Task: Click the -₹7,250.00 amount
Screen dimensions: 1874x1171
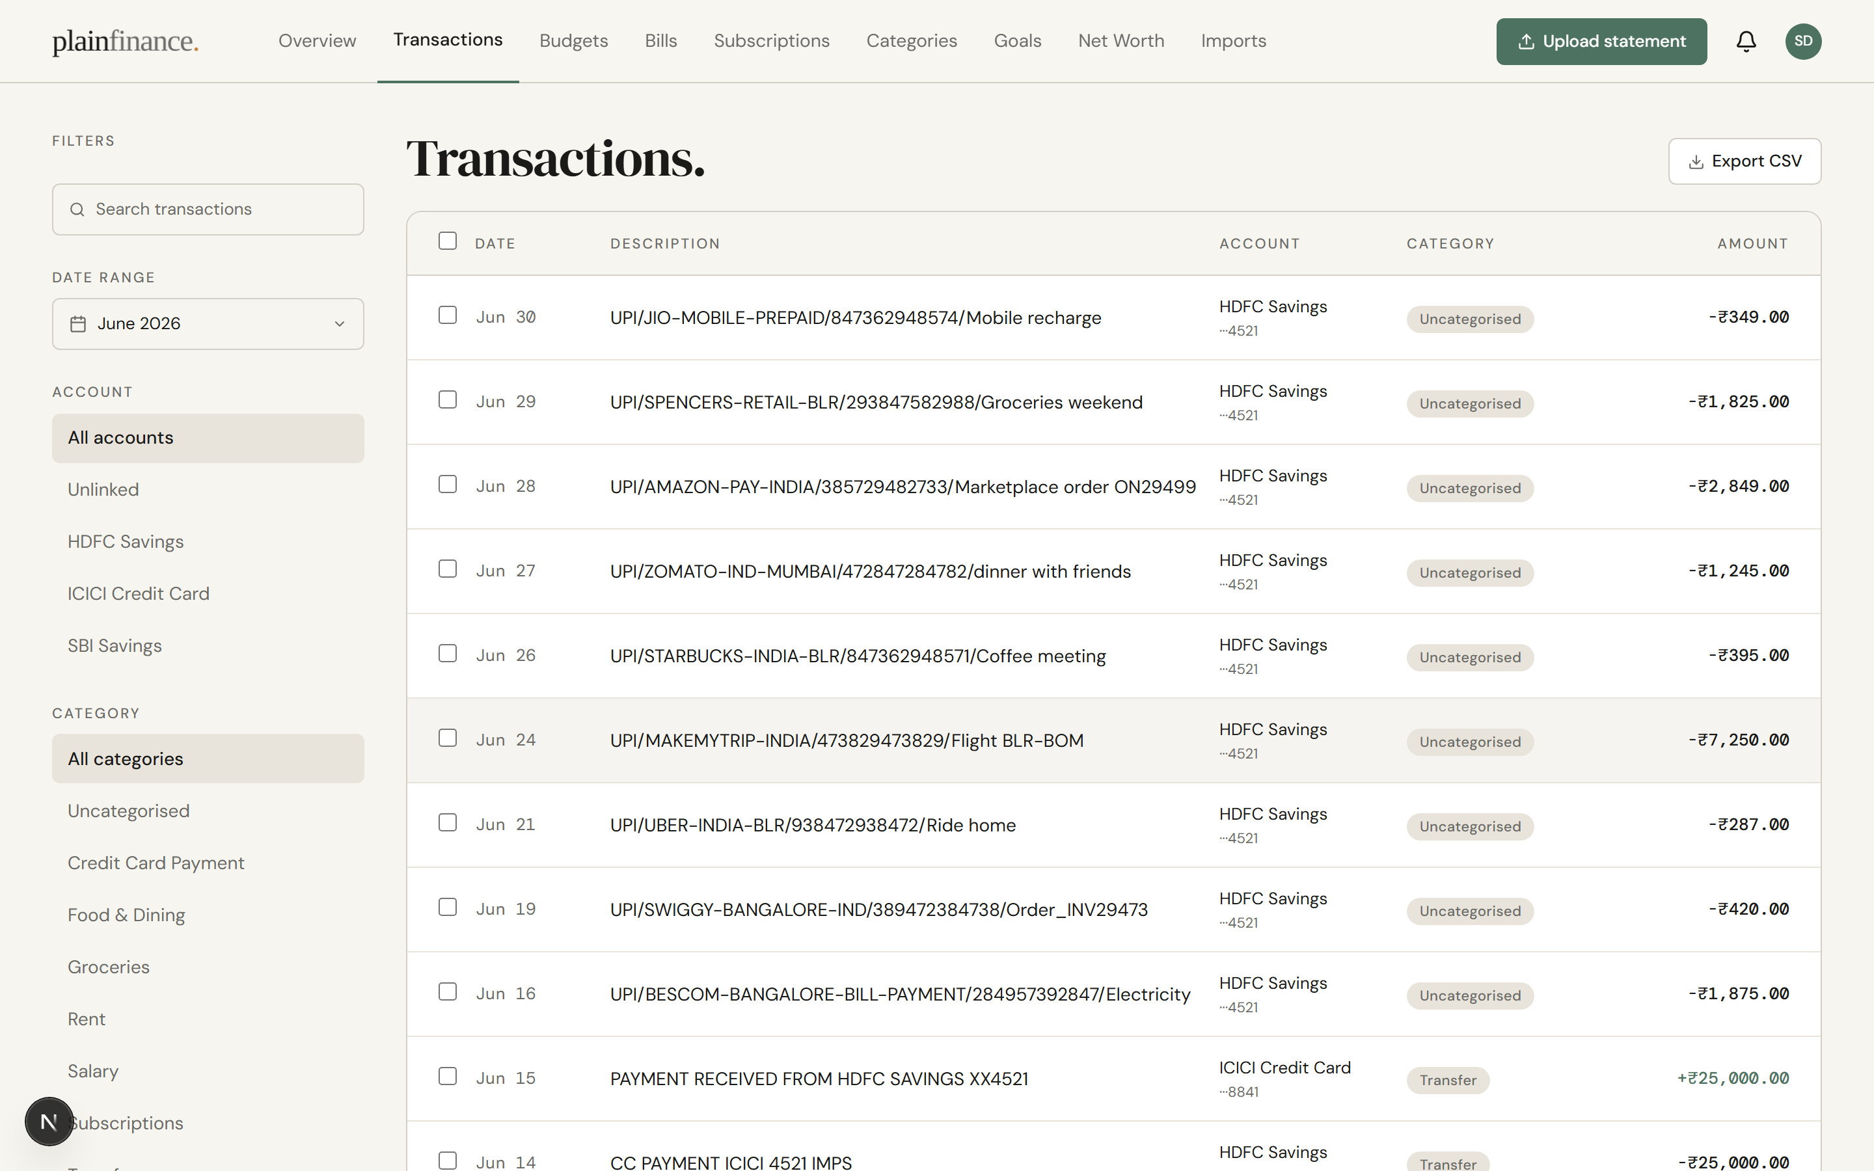Action: pos(1739,740)
